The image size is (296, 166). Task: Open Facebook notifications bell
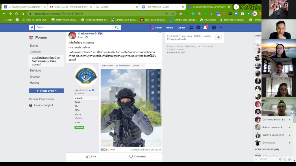[x=205, y=28]
